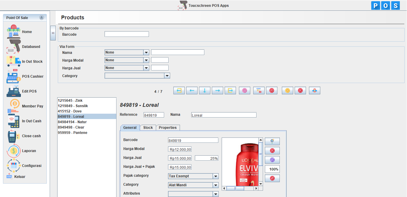This screenshot has width=407, height=197.
Task: Open the Nama filter dropdown set to None
Action: [x=146, y=52]
